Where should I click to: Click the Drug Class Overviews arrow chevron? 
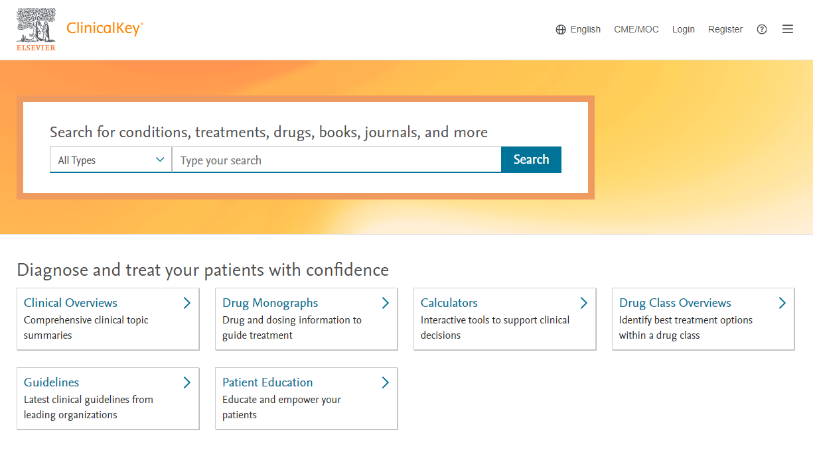(x=782, y=303)
